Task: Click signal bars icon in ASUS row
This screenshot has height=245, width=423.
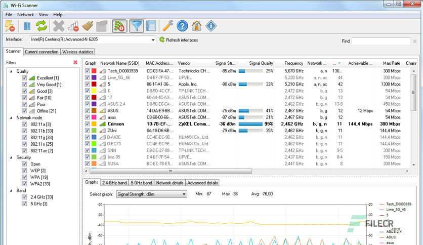Action: (x=103, y=111)
